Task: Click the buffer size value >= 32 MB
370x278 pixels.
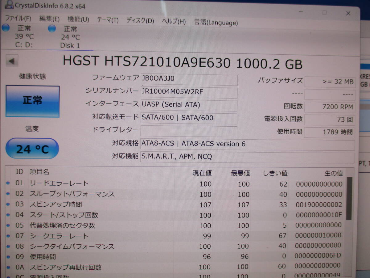Action: [x=330, y=82]
